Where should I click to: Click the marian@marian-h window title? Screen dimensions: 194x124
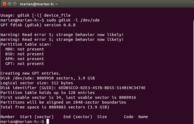pos(39,4)
